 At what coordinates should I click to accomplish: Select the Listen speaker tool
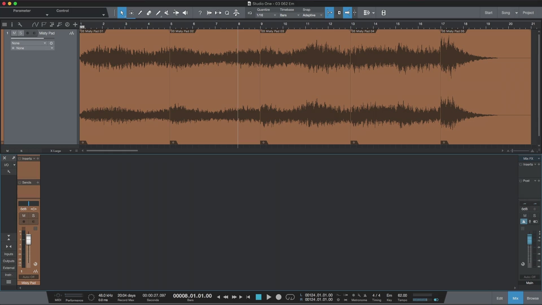(185, 13)
